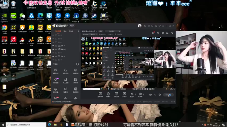Switch to the first scene tab
227x127 pixels.
click(58, 31)
